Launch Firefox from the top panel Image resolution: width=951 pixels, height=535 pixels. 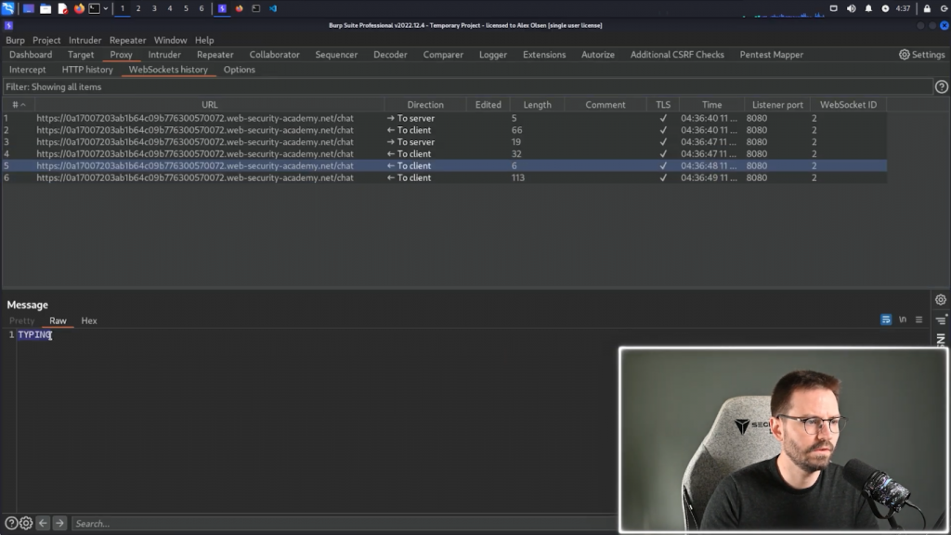pyautogui.click(x=79, y=8)
